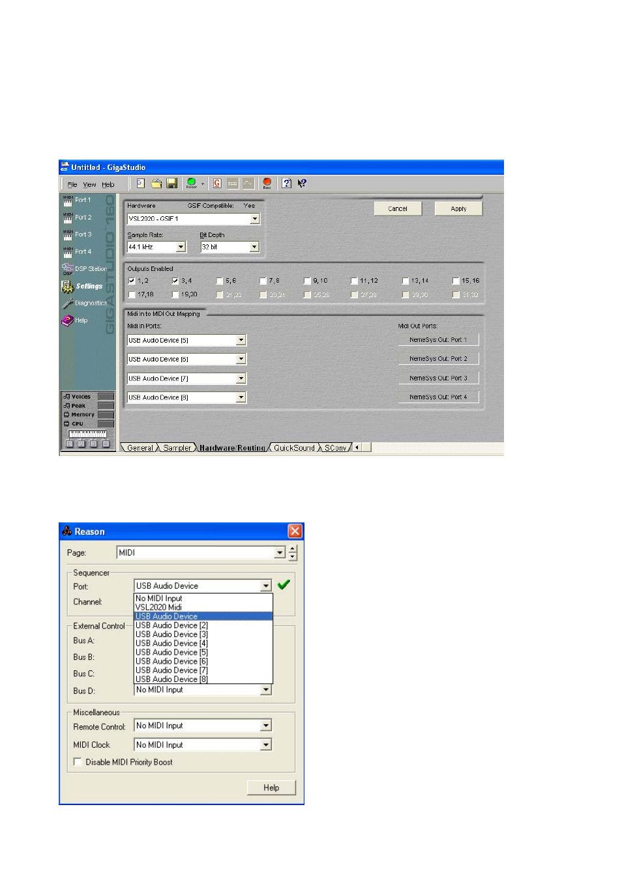Click the Open folder toolbar icon
The image size is (622, 880).
pyautogui.click(x=156, y=184)
